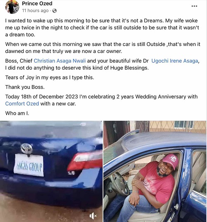Click the window behind the lattice fence
This screenshot has width=207, height=222.
tap(184, 124)
